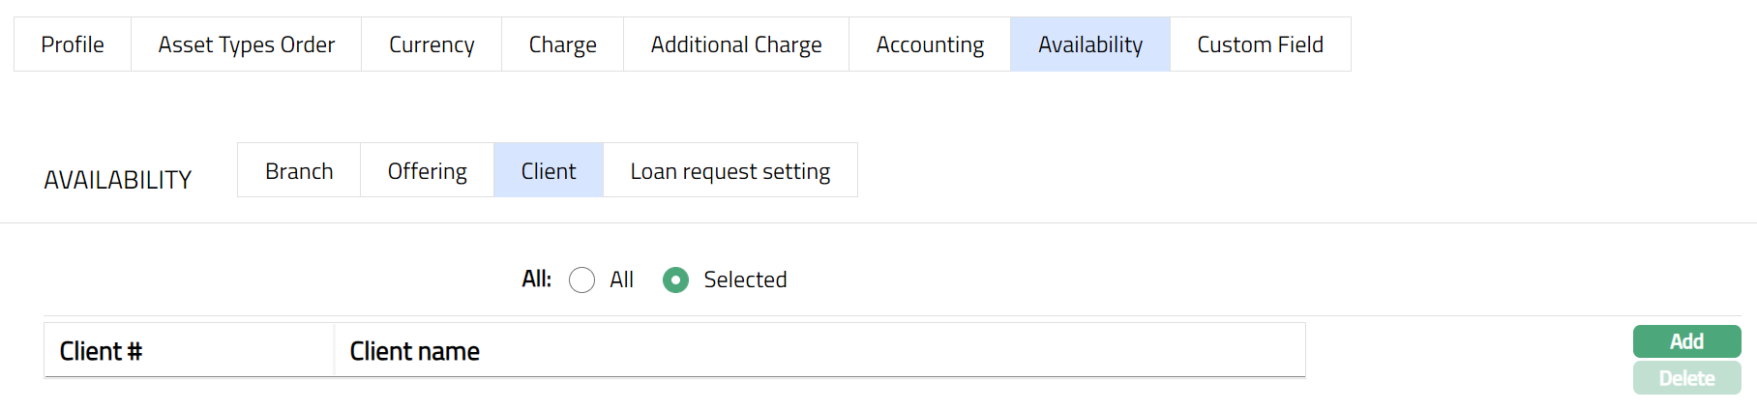This screenshot has width=1757, height=412.
Task: Select the Charge tab
Action: 562,44
